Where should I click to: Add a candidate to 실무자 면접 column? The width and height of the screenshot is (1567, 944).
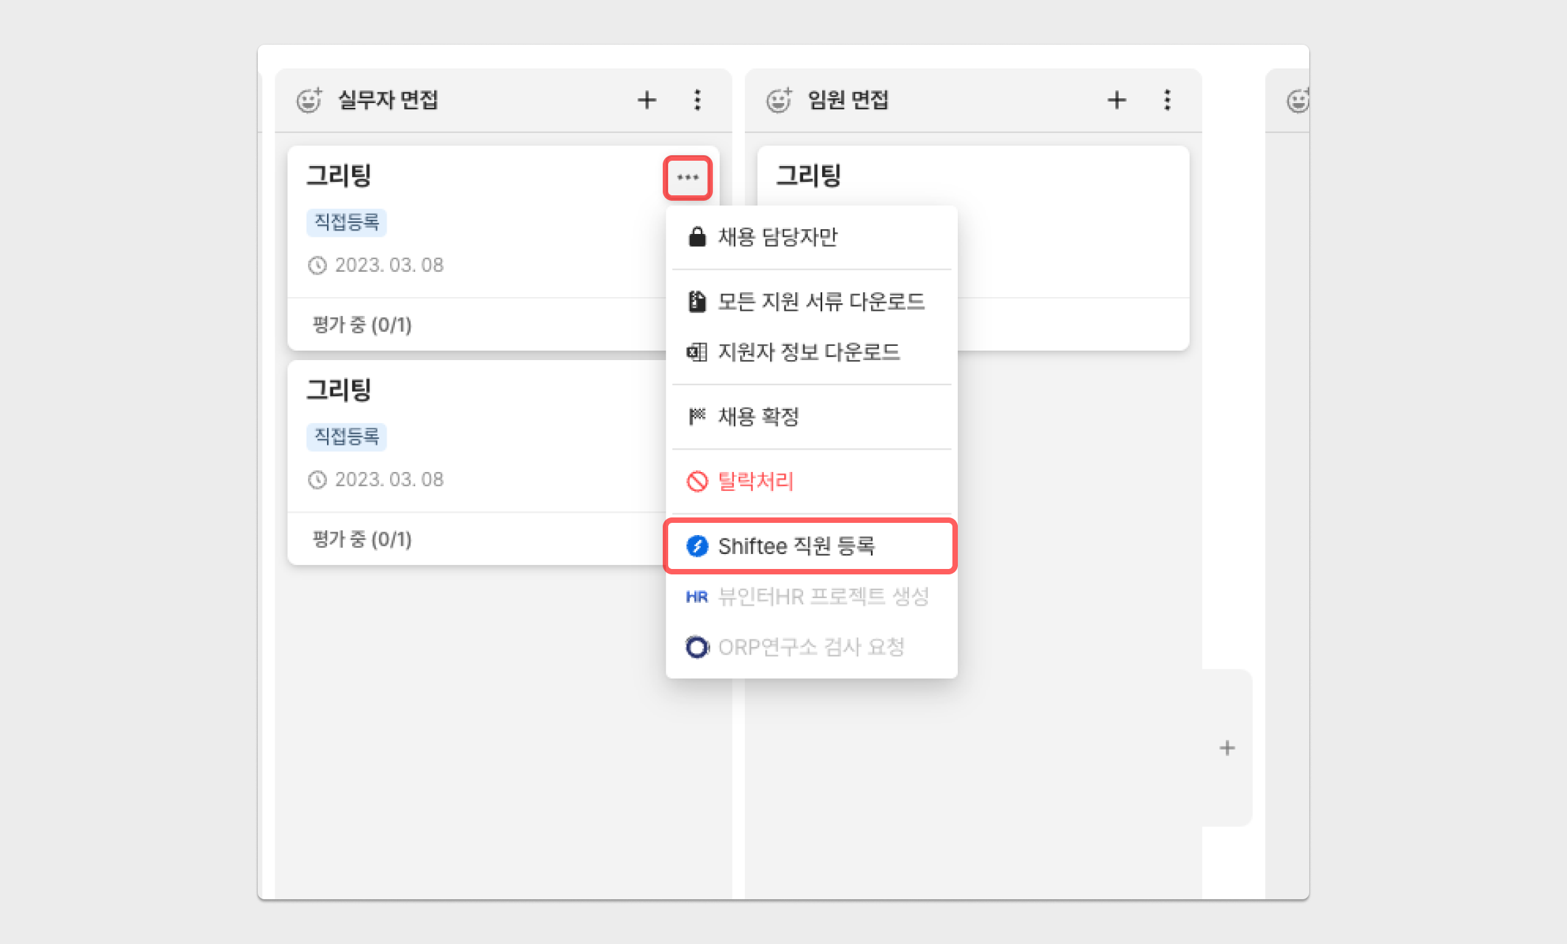click(646, 100)
